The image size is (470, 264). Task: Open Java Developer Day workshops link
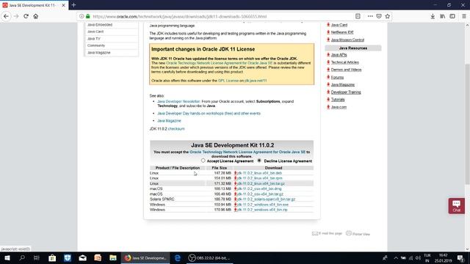pyautogui.click(x=209, y=114)
